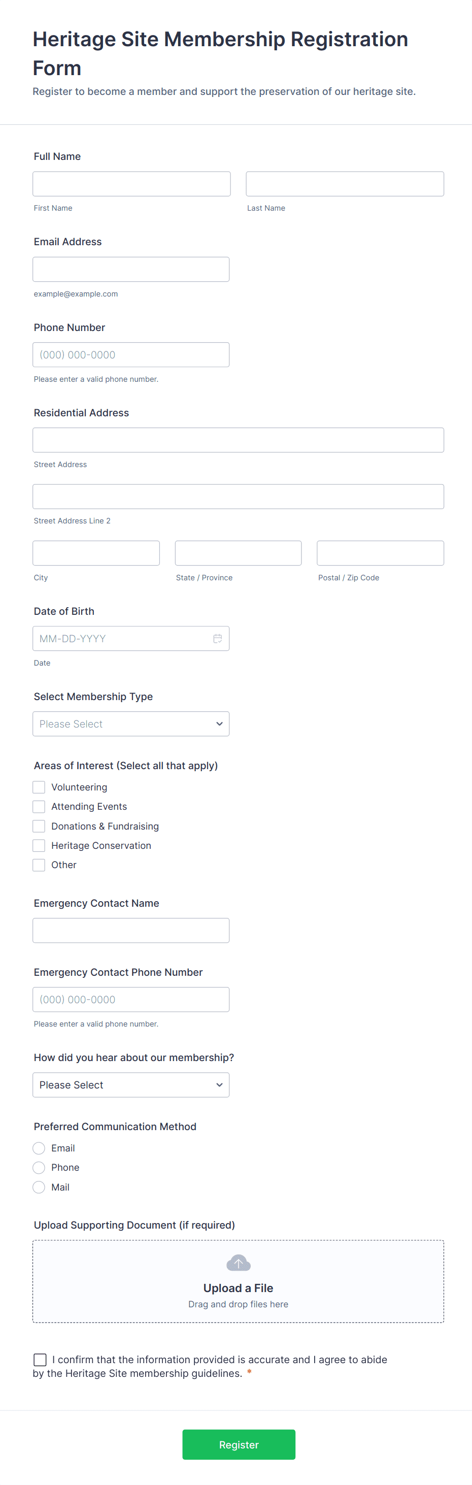Click the upload cloud icon
Image resolution: width=472 pixels, height=1485 pixels.
[x=238, y=1263]
